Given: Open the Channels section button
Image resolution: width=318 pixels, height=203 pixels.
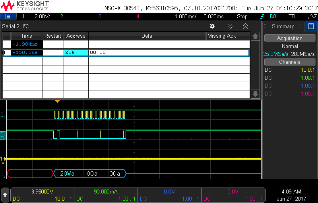Looking at the screenshot, I should 290,62.
